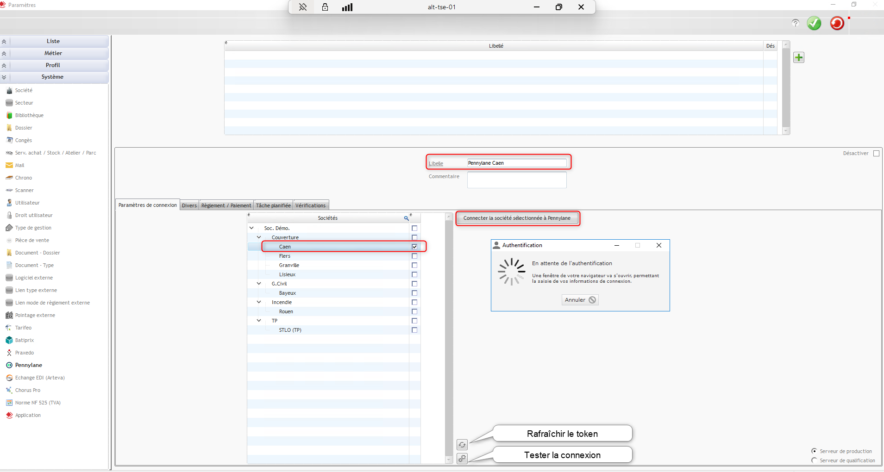Collapse the G.Civil tree node
884x472 pixels.
click(259, 284)
